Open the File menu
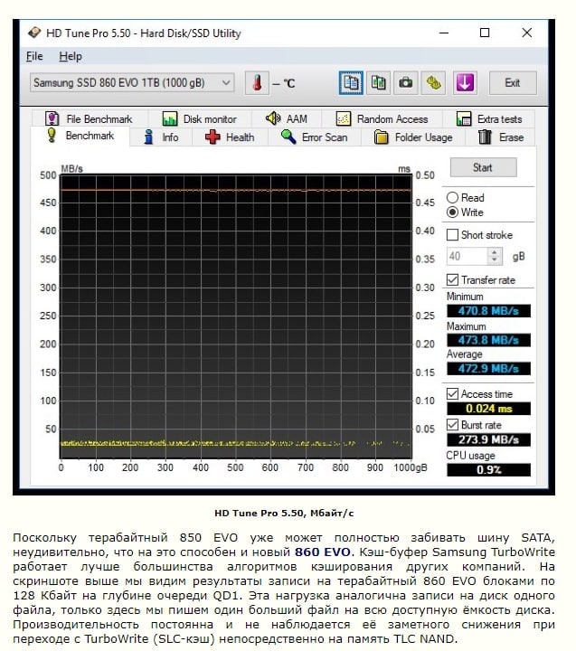576x651 pixels. [34, 56]
